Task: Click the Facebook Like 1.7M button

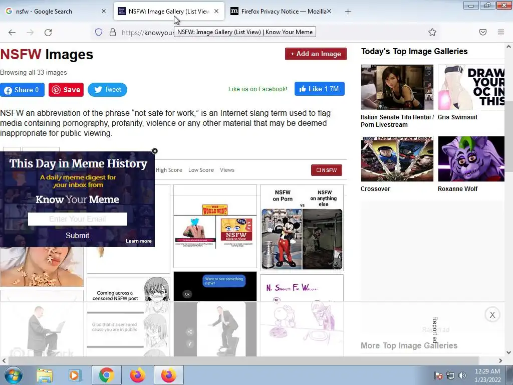Action: pyautogui.click(x=319, y=89)
